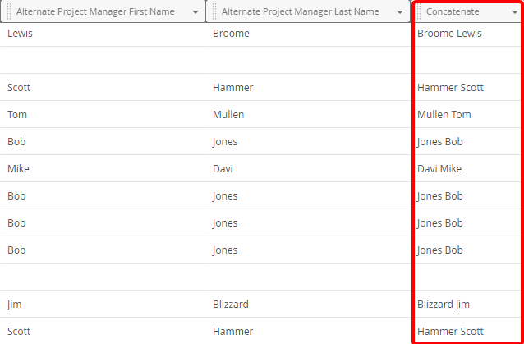Viewport: 524px width, 344px height.
Task: Click the Blizzard Jim concatenated cell
Action: (467, 305)
